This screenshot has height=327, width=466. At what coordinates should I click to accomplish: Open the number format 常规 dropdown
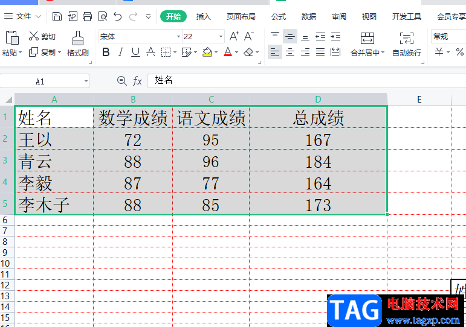448,36
